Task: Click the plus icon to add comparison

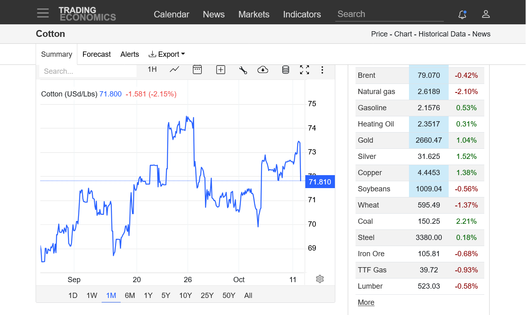Action: [220, 70]
